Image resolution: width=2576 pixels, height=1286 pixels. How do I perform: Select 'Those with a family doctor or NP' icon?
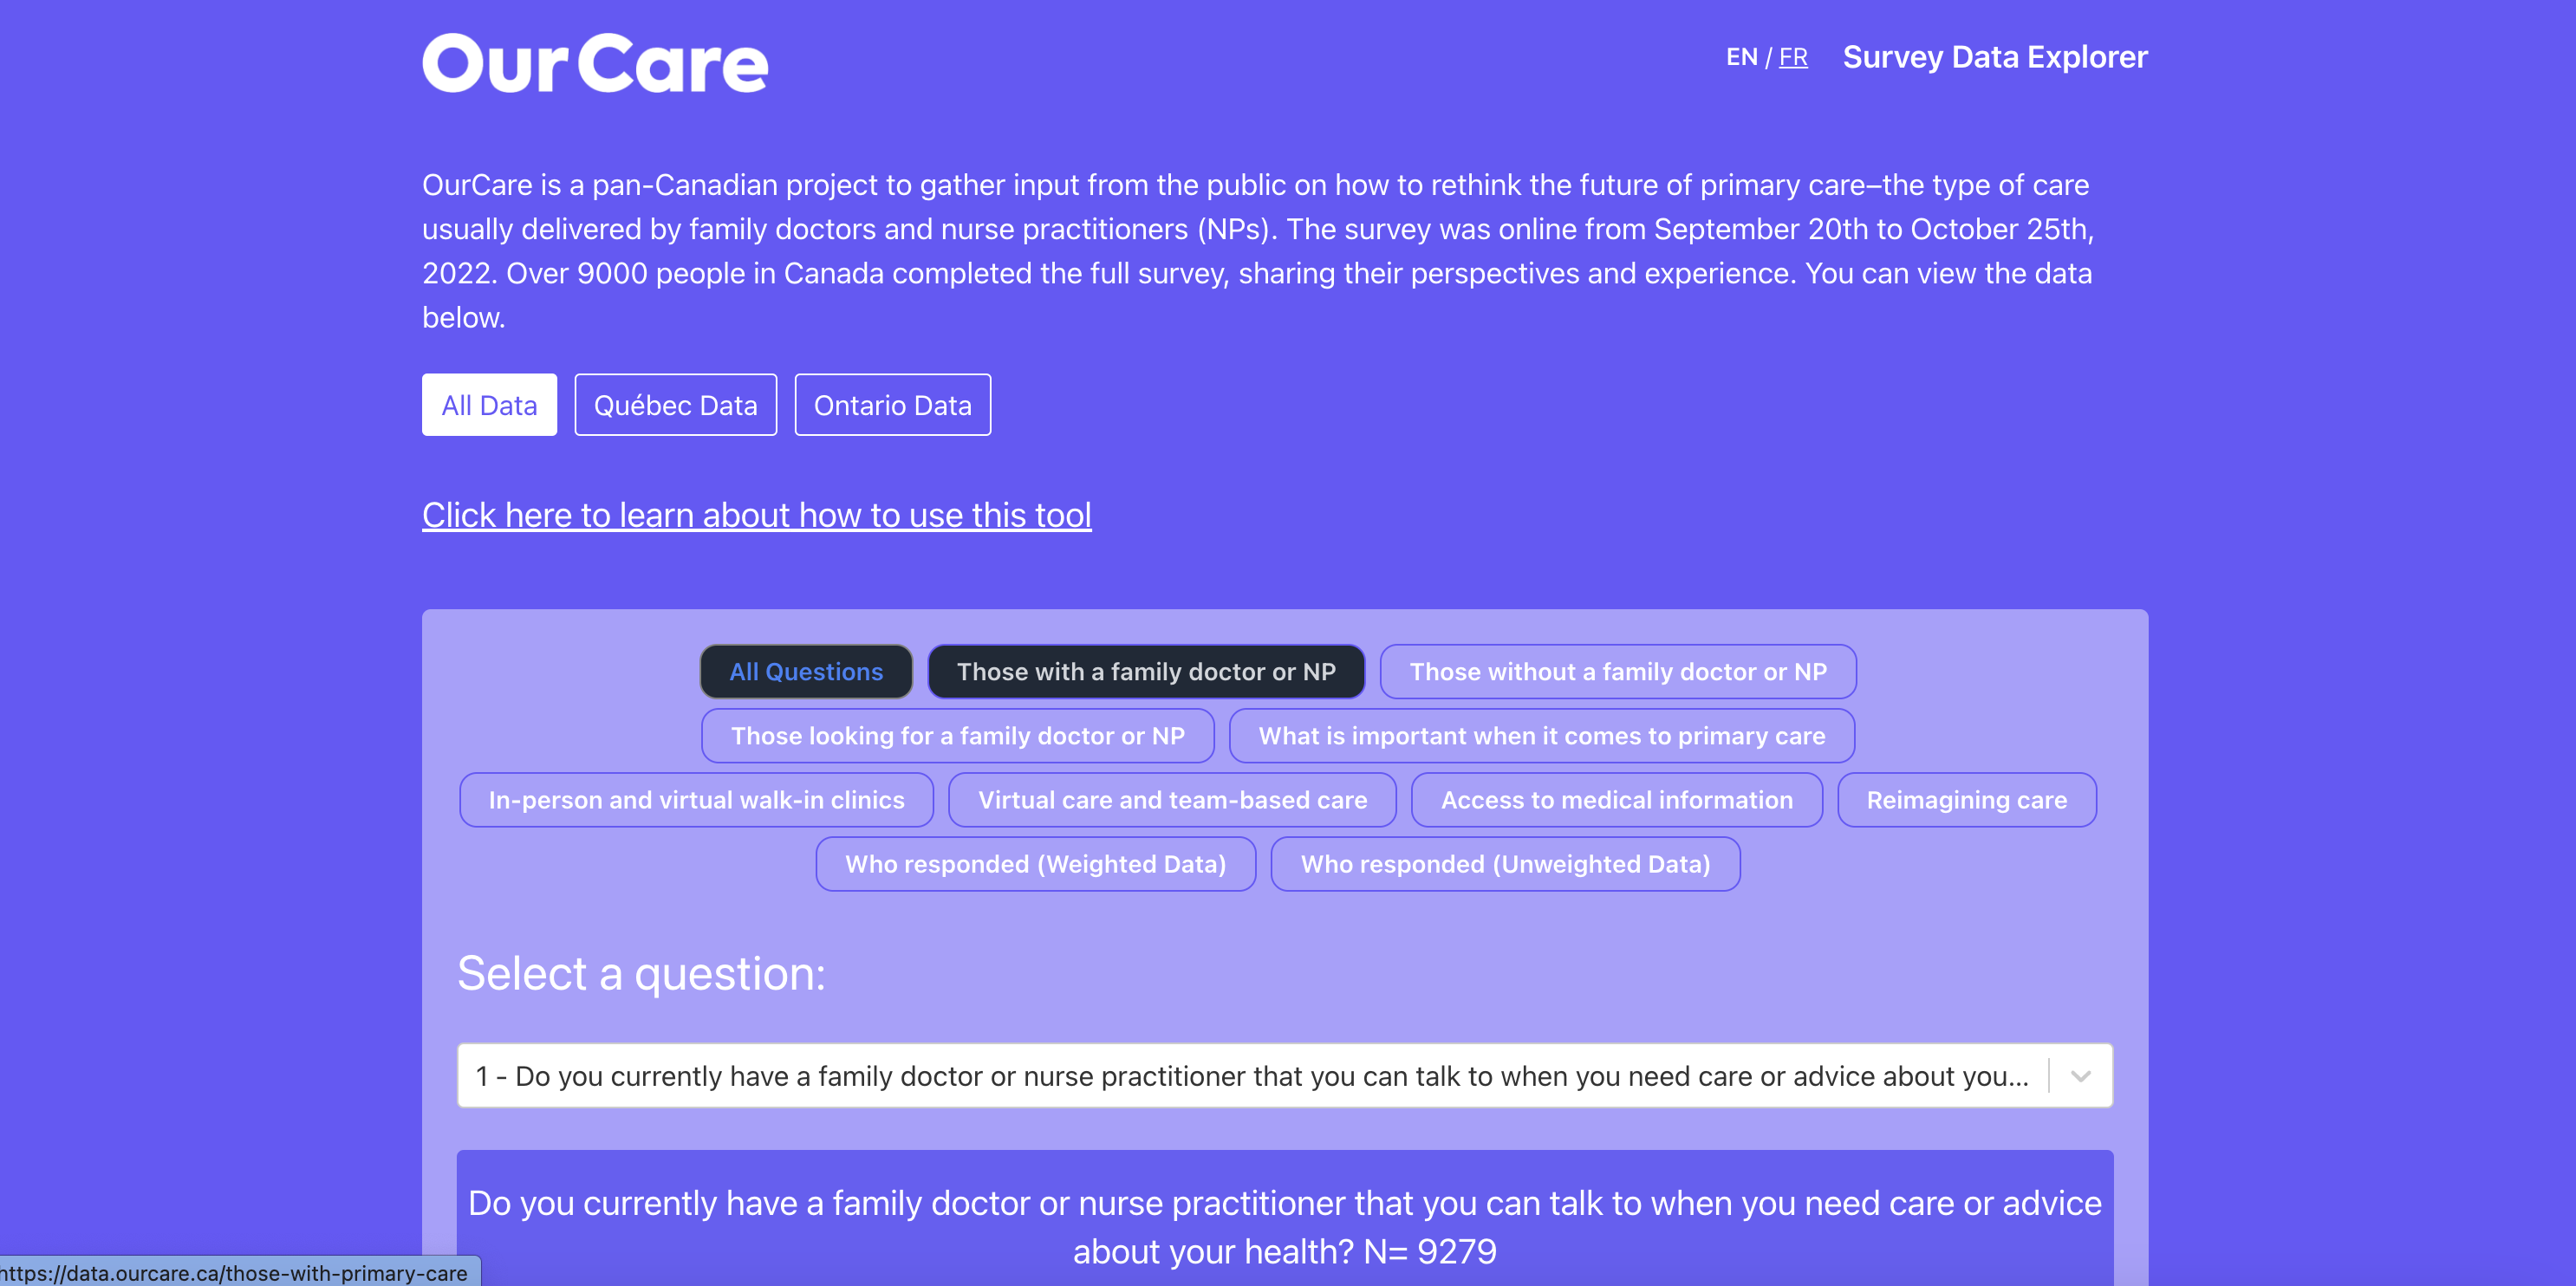click(1143, 670)
